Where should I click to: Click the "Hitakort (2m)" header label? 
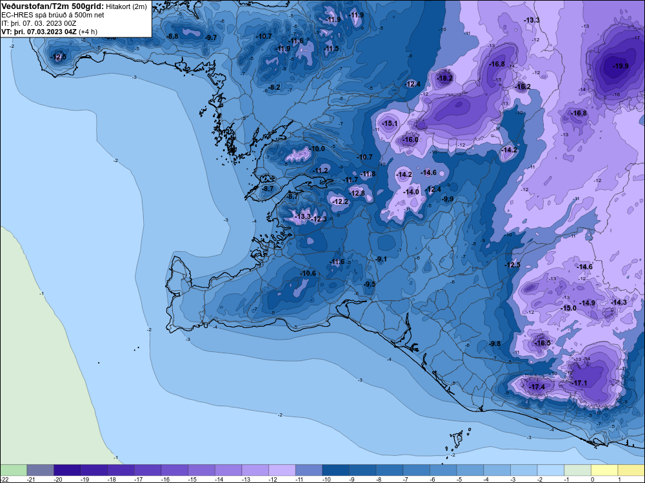(126, 6)
